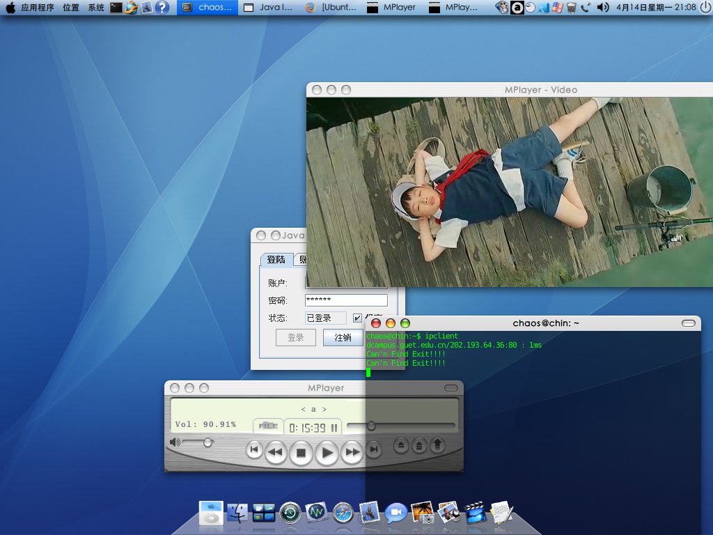Image resolution: width=713 pixels, height=535 pixels.
Task: Click the 注销 button in Java window
Action: (343, 338)
